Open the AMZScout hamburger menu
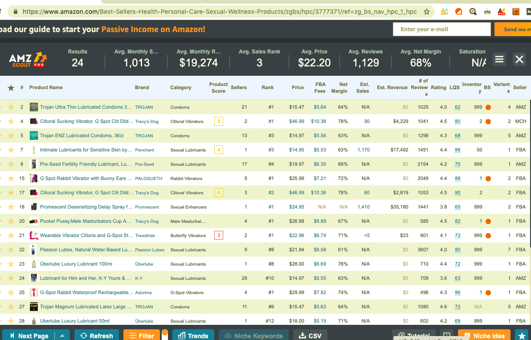Viewport: 531px width, 340px height. tap(499, 59)
